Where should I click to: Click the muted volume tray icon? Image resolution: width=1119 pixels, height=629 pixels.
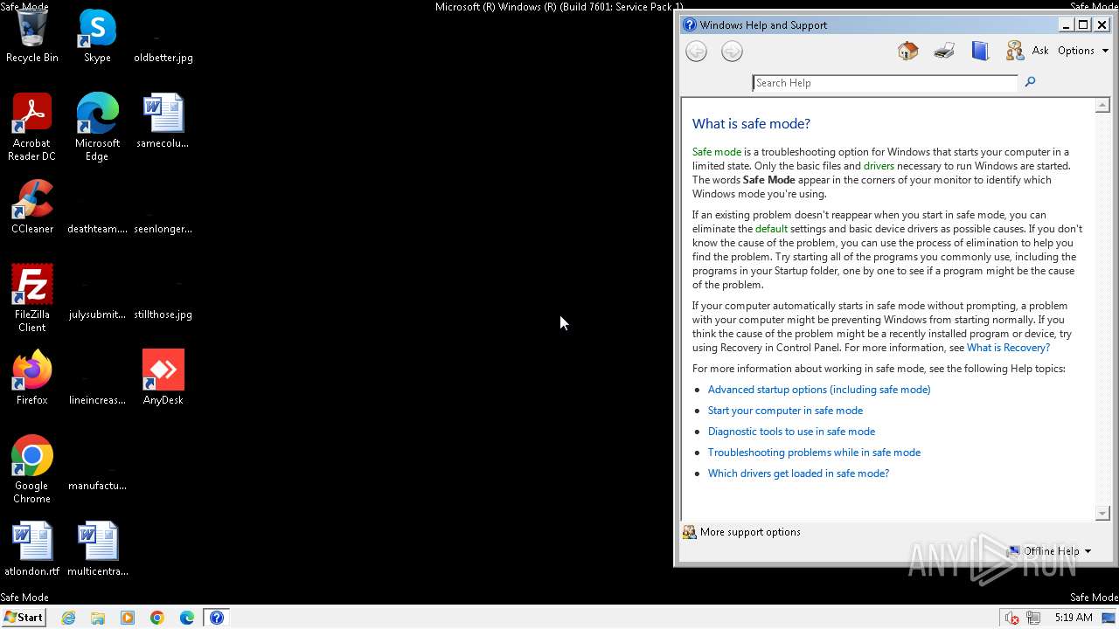tap(1012, 618)
